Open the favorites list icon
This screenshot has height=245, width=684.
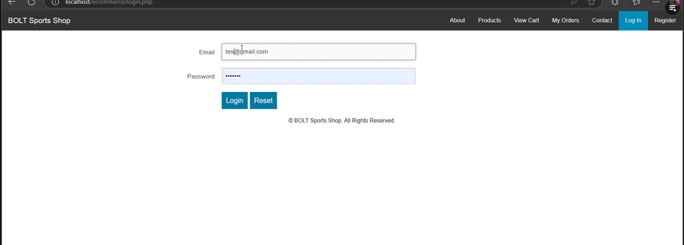tap(637, 2)
